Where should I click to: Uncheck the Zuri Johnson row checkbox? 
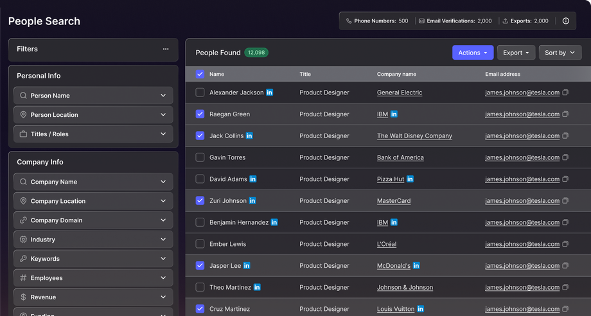click(x=200, y=201)
